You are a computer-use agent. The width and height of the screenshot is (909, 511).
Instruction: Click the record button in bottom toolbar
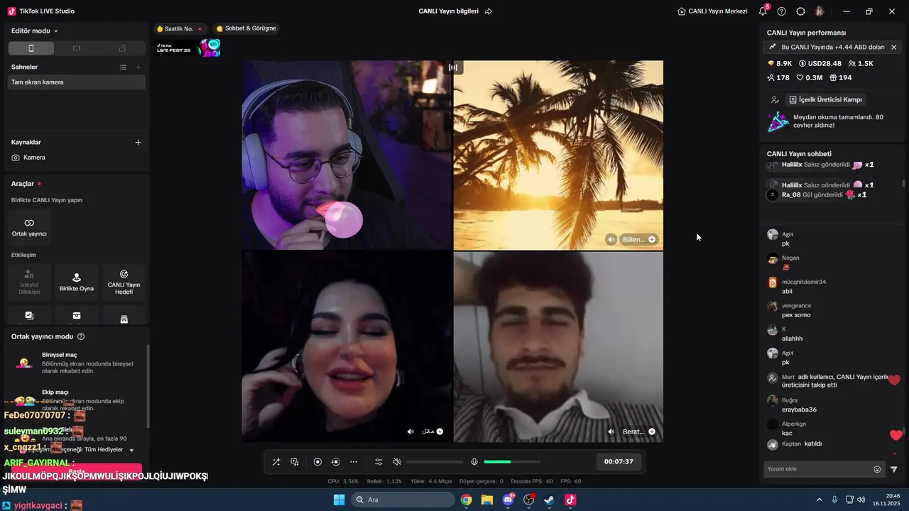[x=317, y=462]
